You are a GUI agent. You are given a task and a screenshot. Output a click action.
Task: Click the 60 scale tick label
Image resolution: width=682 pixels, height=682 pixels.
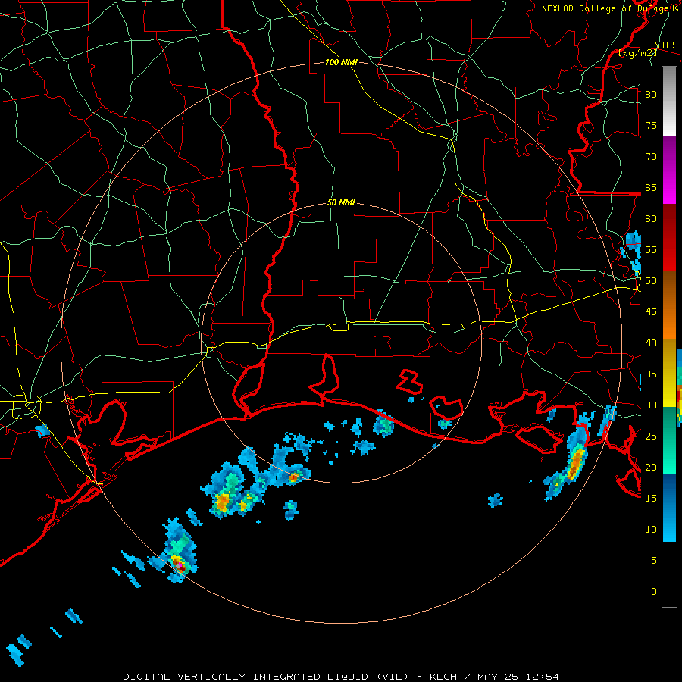pos(651,219)
